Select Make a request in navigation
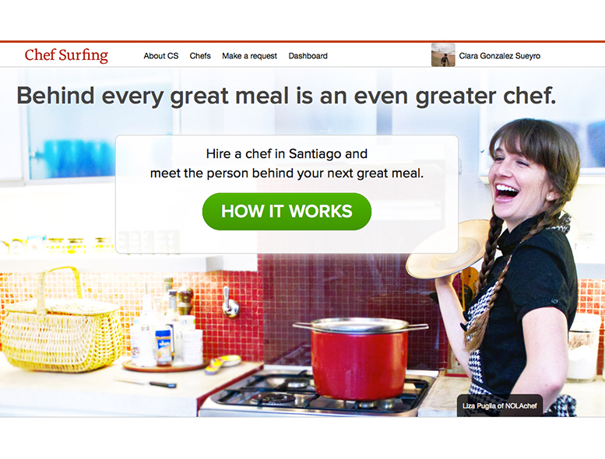This screenshot has height=459, width=605. (249, 56)
